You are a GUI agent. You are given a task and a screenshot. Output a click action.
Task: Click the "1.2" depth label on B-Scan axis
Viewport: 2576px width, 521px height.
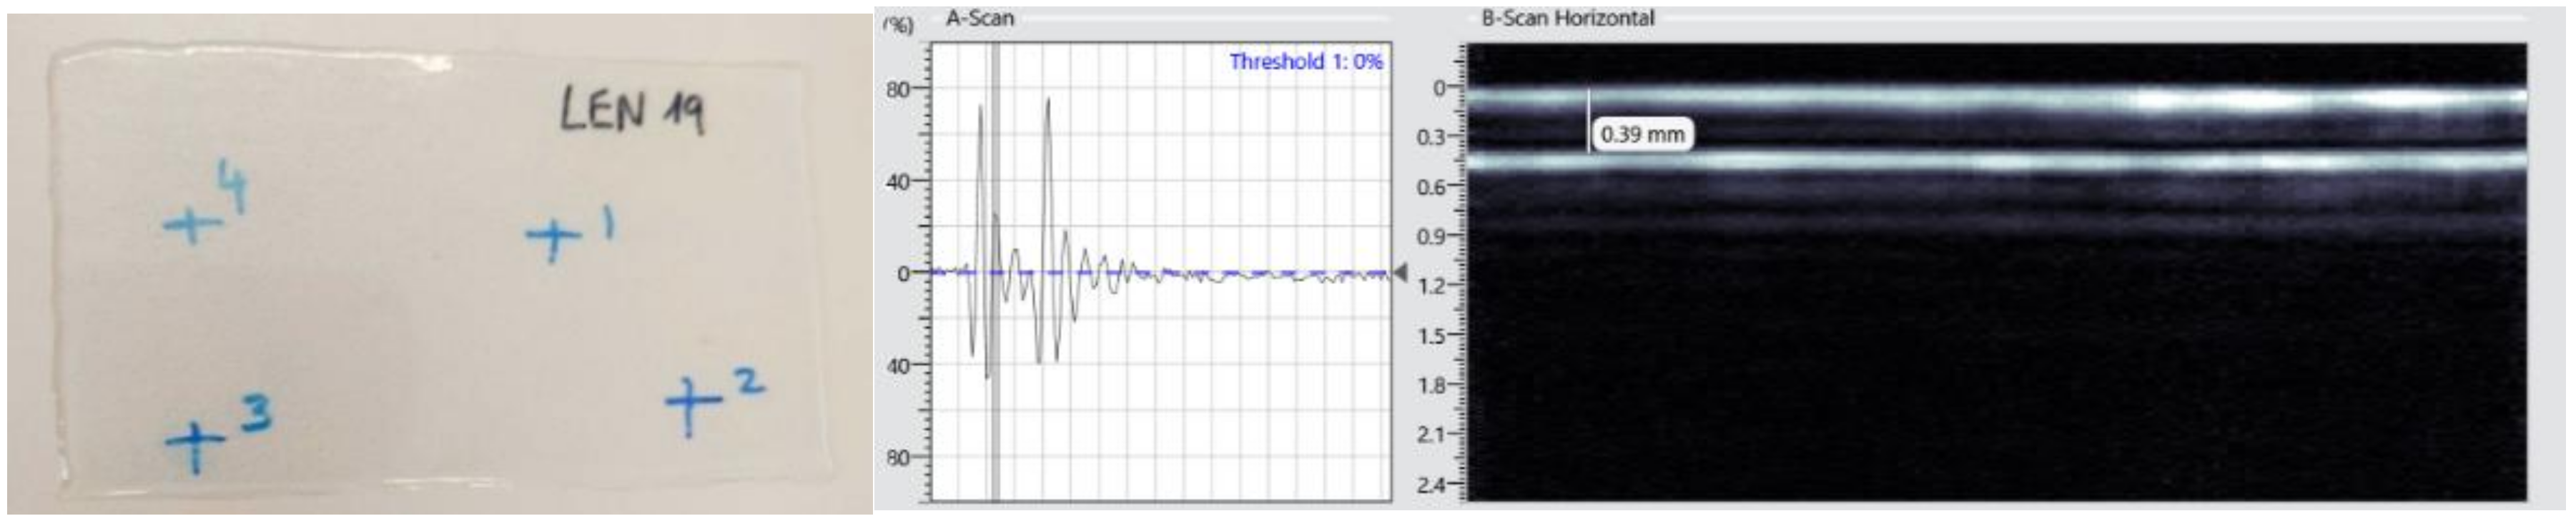tap(1432, 286)
